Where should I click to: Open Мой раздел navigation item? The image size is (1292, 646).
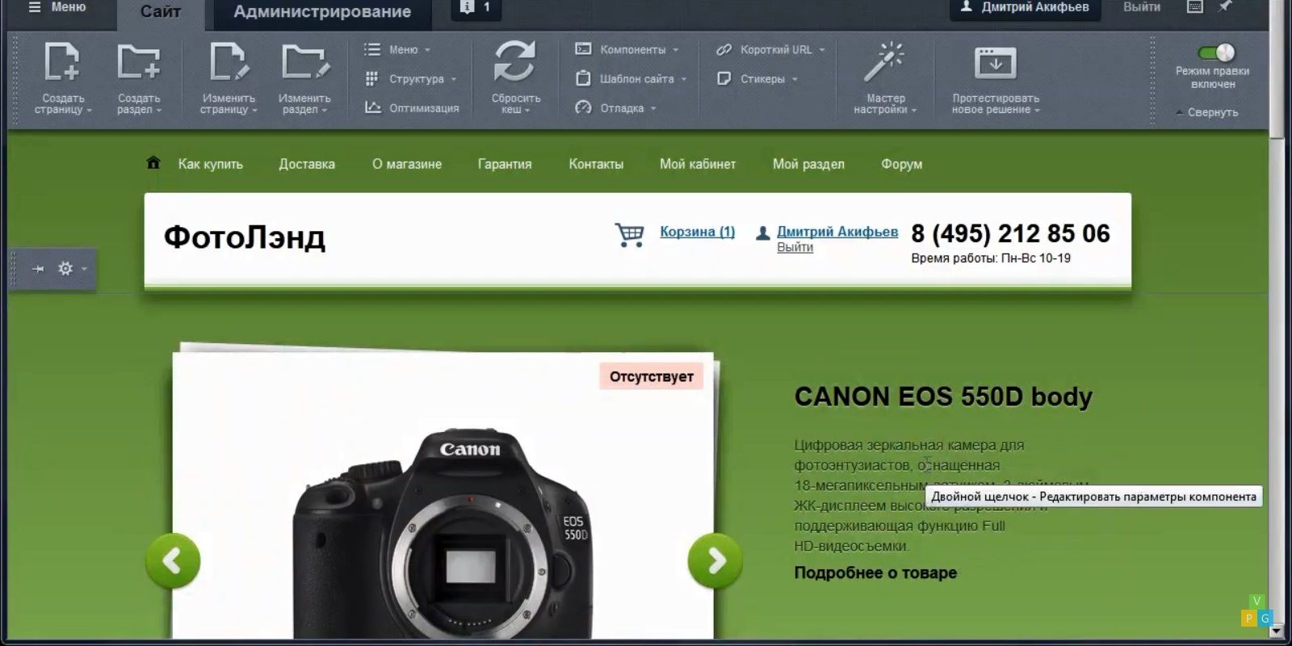808,164
